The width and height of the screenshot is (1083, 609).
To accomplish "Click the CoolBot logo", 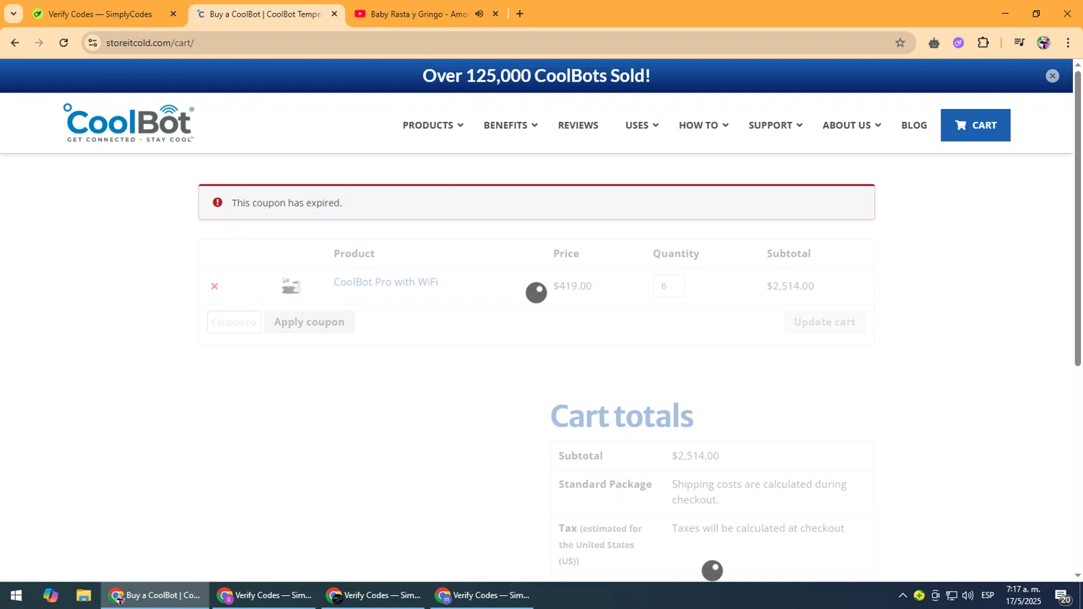I will tap(129, 123).
